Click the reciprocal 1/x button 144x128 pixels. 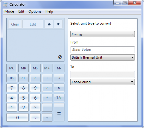point(59,98)
